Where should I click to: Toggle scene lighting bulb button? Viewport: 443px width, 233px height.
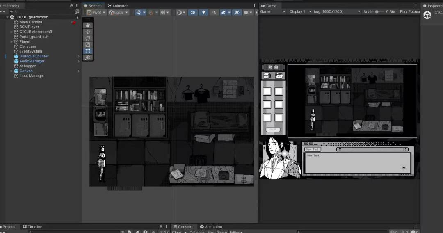pos(203,13)
